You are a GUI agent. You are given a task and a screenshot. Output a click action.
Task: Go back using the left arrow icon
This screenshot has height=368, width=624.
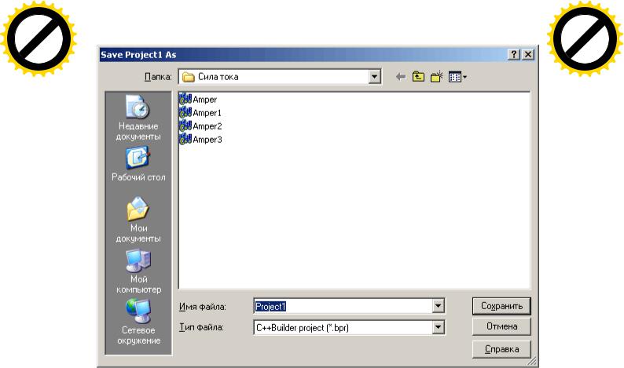[x=401, y=77]
